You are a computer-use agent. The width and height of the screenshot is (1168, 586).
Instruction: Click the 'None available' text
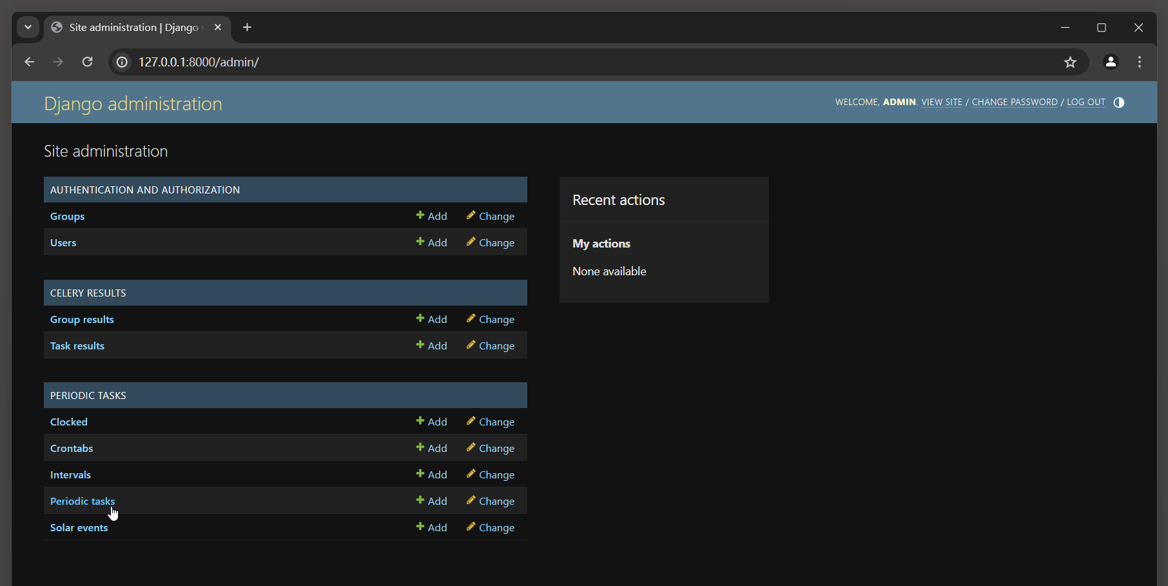pyautogui.click(x=609, y=271)
